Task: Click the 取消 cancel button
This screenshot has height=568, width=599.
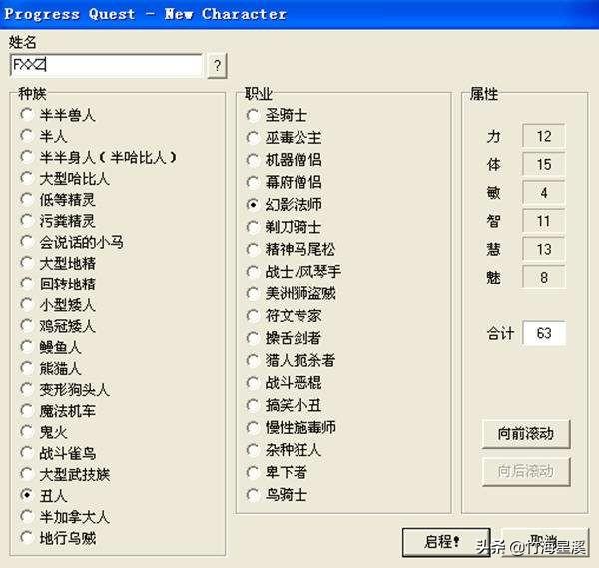Action: coord(544,542)
